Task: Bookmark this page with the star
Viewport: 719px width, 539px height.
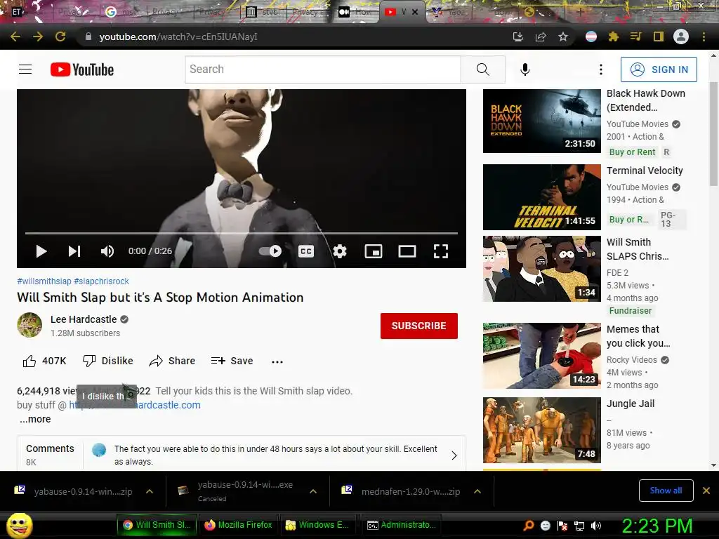Action: [563, 36]
